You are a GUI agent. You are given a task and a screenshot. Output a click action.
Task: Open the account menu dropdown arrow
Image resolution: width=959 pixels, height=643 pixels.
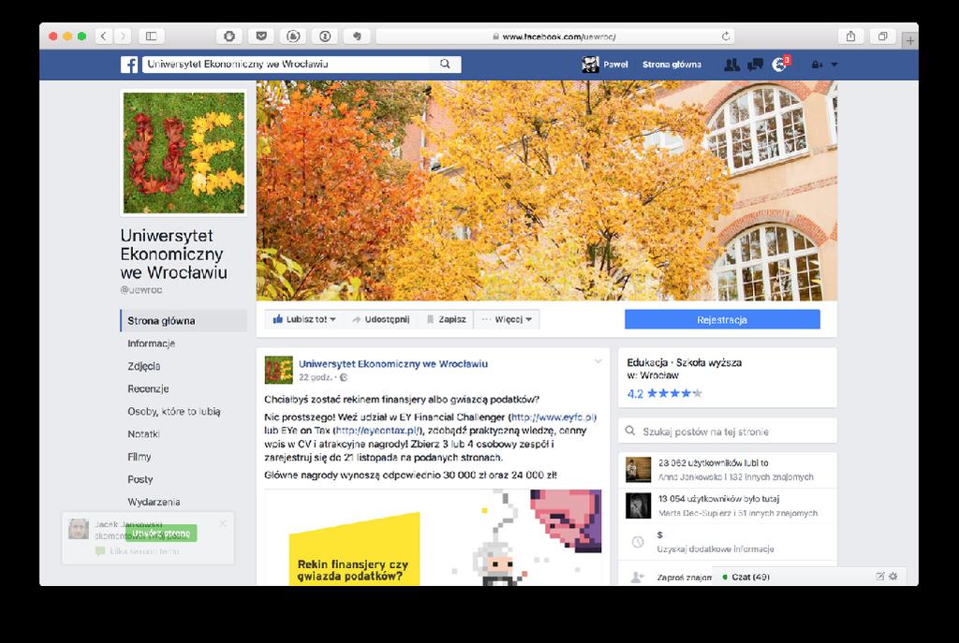pos(834,65)
